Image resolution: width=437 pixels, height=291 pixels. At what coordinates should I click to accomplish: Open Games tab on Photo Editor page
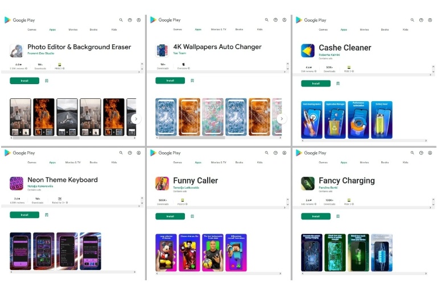pyautogui.click(x=32, y=30)
